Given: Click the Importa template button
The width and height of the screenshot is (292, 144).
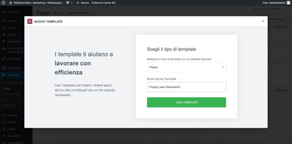Looking at the screenshot, I should point(78,13).
